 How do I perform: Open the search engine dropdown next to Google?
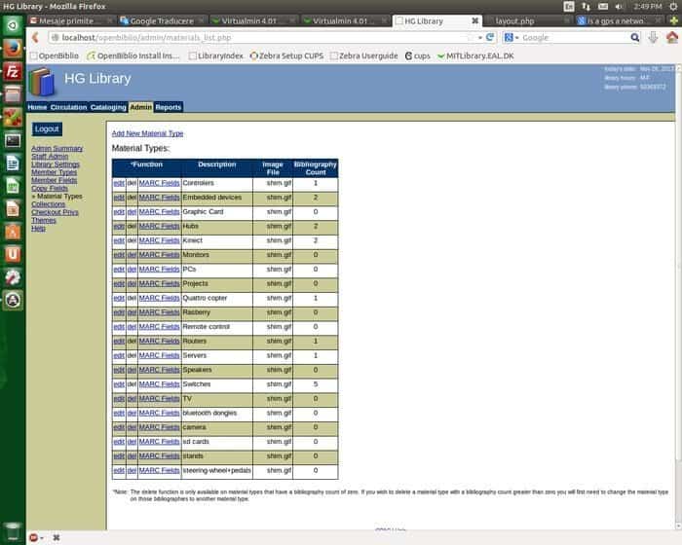[x=517, y=38]
